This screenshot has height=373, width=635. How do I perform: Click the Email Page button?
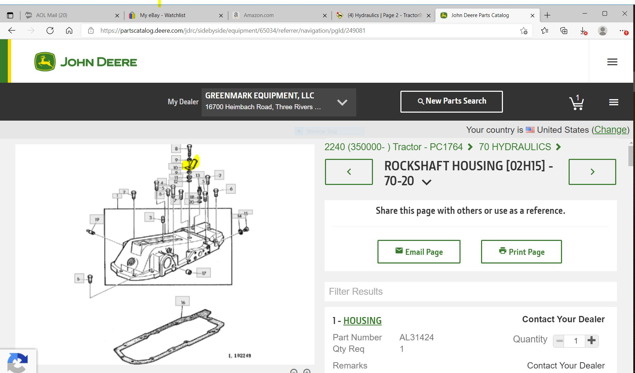419,252
